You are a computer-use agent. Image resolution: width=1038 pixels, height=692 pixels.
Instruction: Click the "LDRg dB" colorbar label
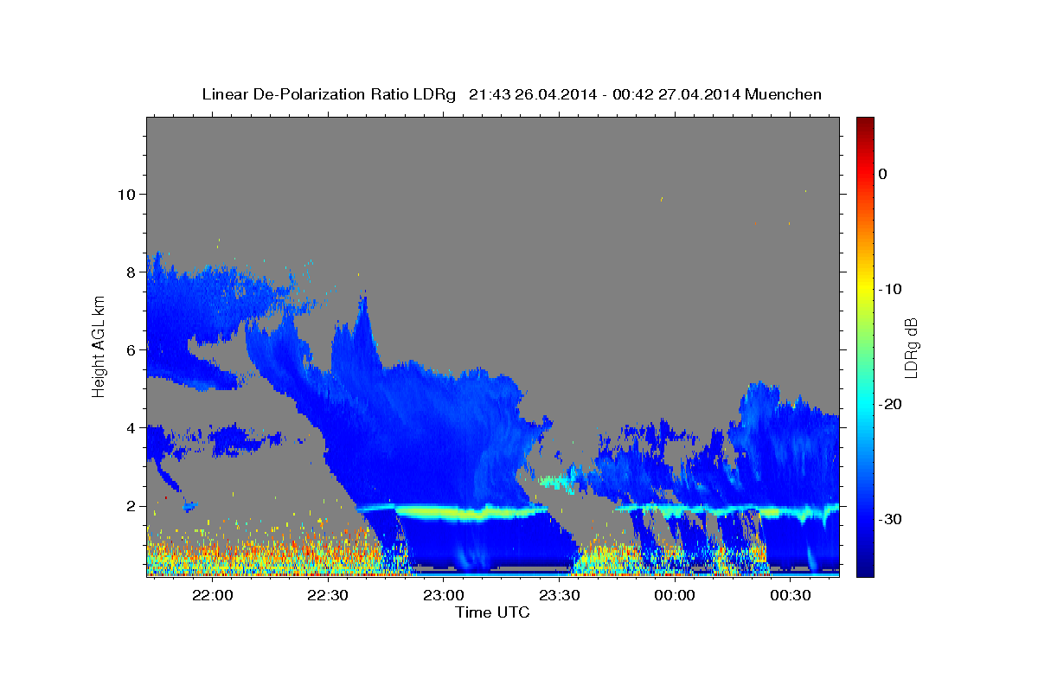(910, 347)
